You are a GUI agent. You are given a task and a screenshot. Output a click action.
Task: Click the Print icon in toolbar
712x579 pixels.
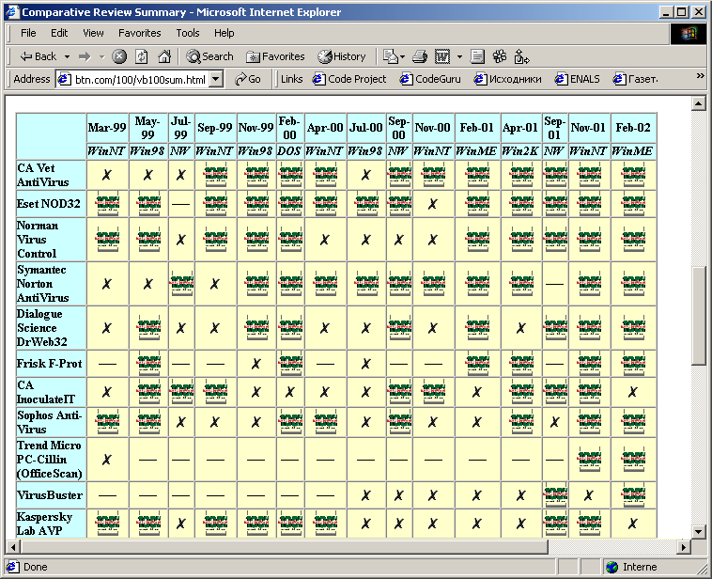click(x=421, y=56)
